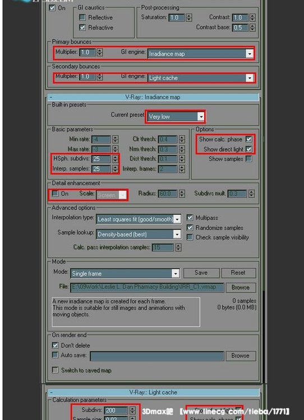Open Detail enhancement Scale dropdown

tap(112, 195)
